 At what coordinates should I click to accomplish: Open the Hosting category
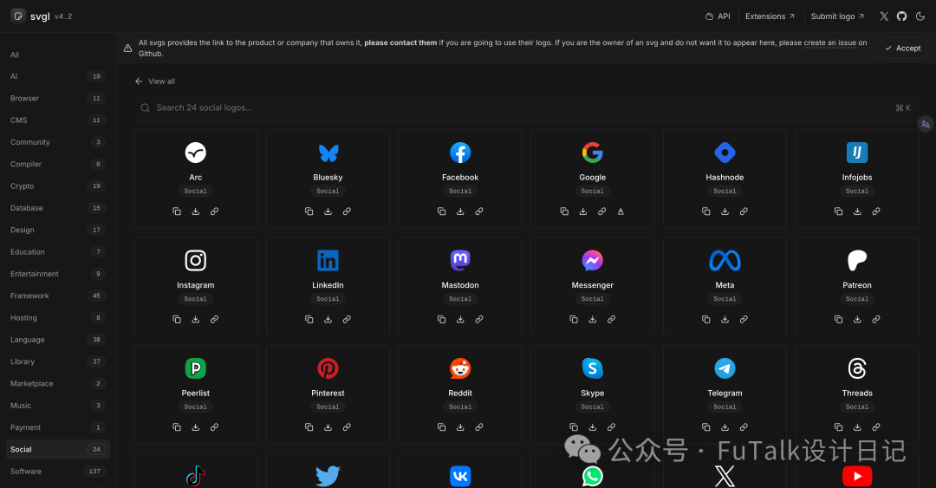(x=58, y=318)
